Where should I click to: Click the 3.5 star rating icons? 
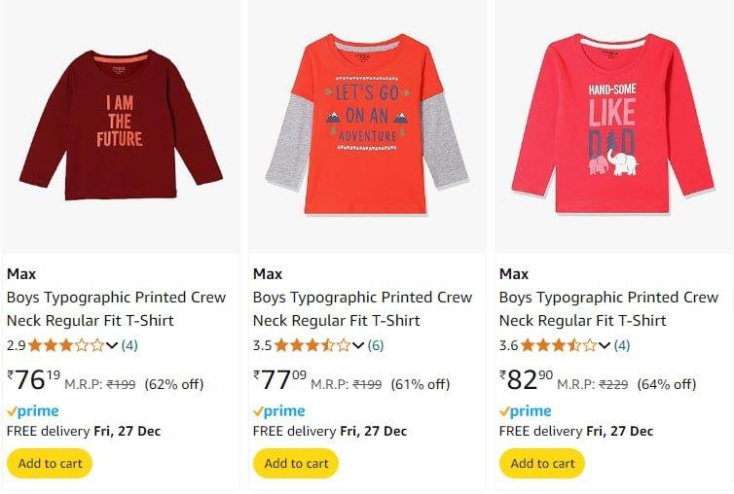(x=312, y=345)
